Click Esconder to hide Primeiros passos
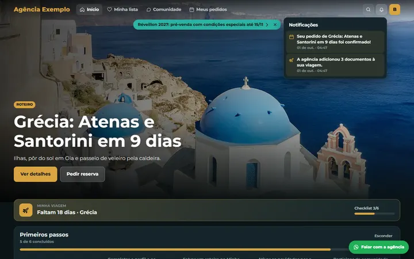Image resolution: width=414 pixels, height=259 pixels. tap(383, 236)
